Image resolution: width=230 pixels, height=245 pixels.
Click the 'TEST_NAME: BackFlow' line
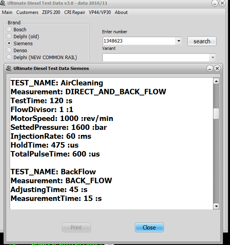tap(53, 172)
